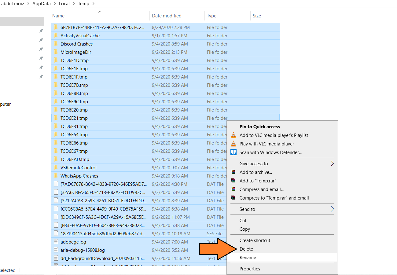Choose Pin to Quick access
This screenshot has width=397, height=275.
pos(260,127)
